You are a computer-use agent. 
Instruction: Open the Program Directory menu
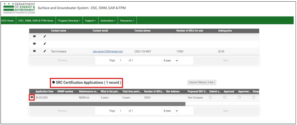point(69,21)
